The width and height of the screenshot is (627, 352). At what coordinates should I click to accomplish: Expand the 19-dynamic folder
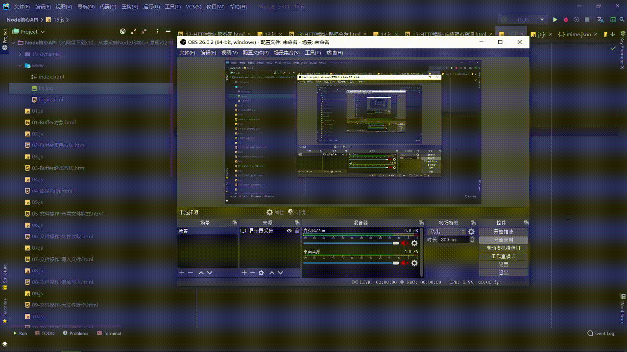21,54
